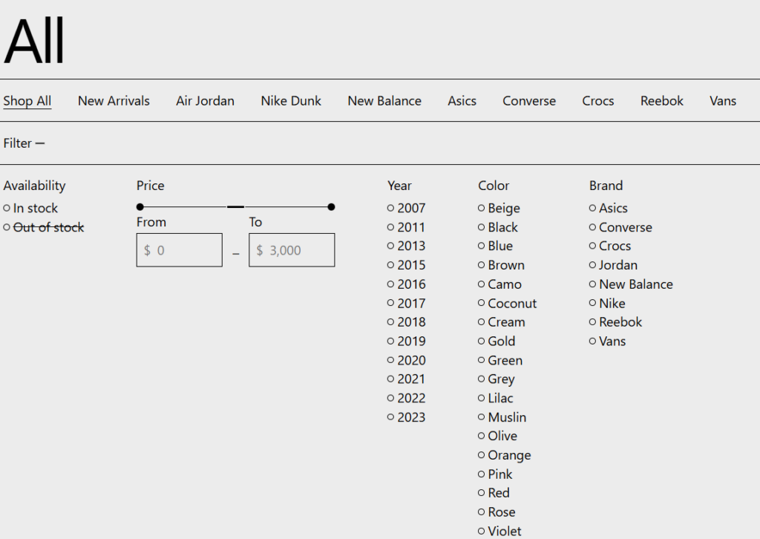Image resolution: width=760 pixels, height=539 pixels.
Task: Select the Grey color filter
Action: (x=497, y=379)
